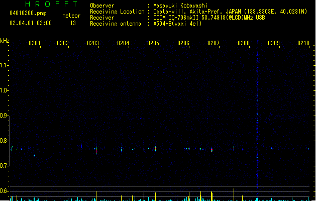
Task: Click the 0.7 kHz axis label
Action: tap(4, 166)
